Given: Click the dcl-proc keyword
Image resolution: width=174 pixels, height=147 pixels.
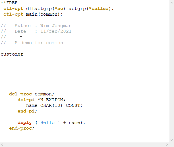Looking at the screenshot, I should point(20,94).
